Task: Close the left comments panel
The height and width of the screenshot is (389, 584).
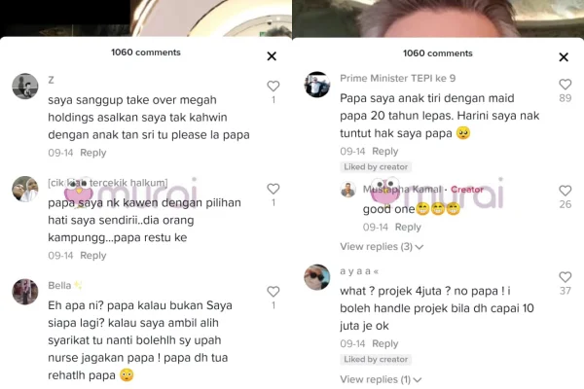Action: (272, 56)
